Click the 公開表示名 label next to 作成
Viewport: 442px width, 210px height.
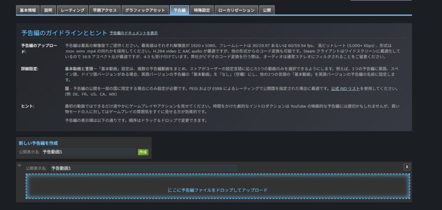pyautogui.click(x=29, y=152)
